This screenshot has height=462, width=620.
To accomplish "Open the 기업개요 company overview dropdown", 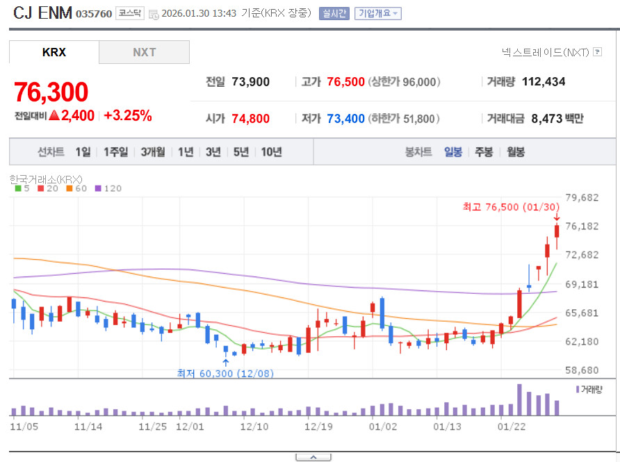I will point(378,13).
